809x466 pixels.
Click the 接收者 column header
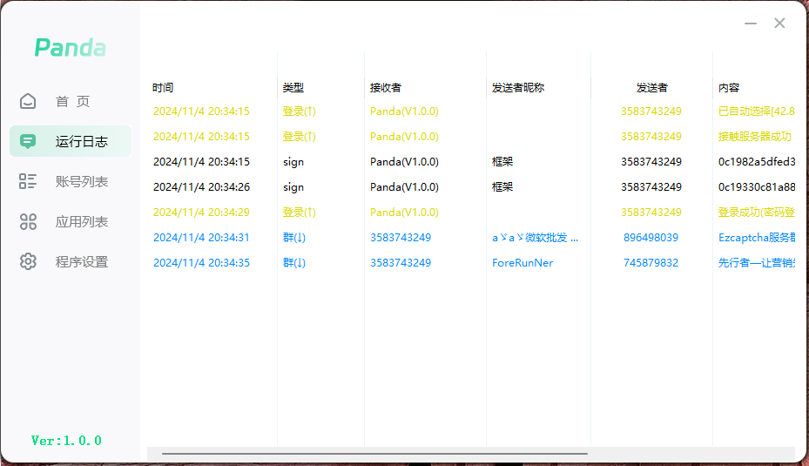(385, 88)
